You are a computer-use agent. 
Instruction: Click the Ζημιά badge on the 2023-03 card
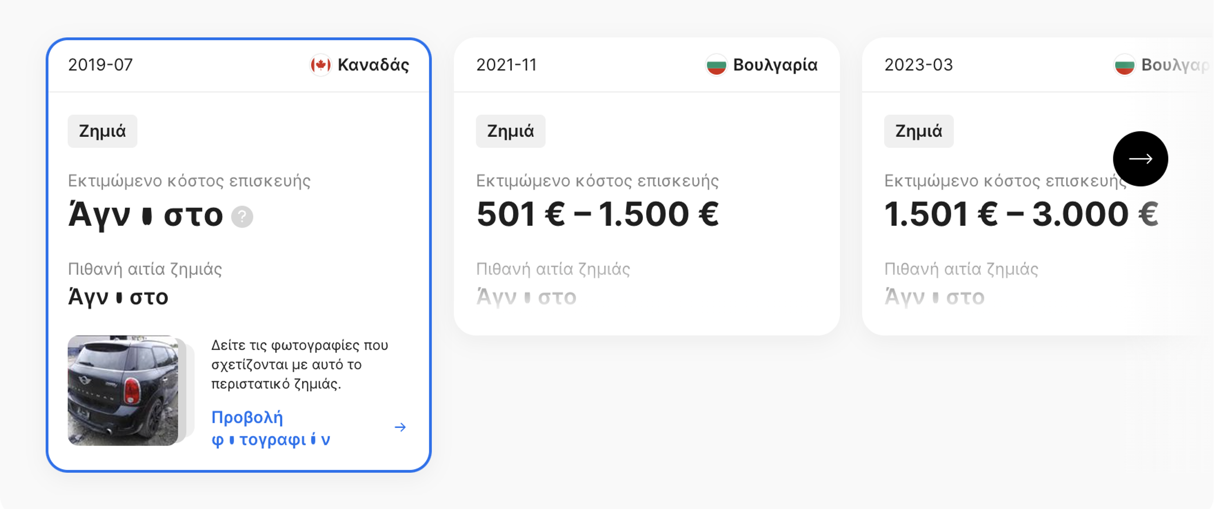(919, 131)
